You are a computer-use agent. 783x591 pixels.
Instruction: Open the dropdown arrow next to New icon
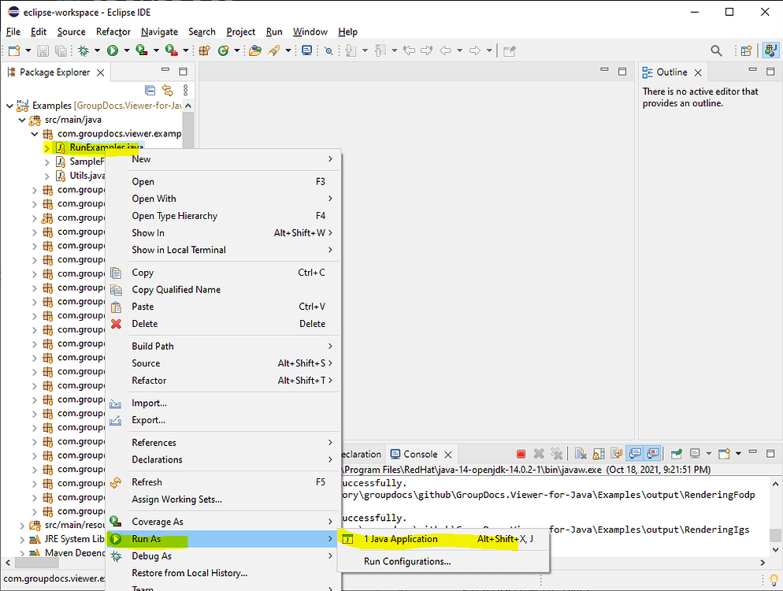[x=28, y=50]
